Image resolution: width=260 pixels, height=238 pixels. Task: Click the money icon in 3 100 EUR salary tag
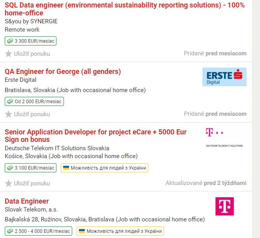(x=10, y=168)
